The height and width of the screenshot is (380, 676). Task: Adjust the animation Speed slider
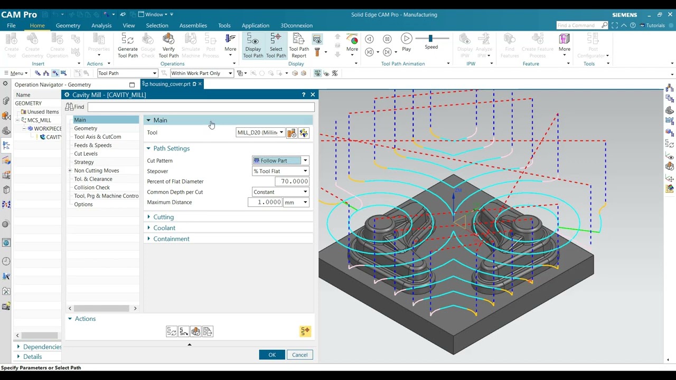click(430, 39)
